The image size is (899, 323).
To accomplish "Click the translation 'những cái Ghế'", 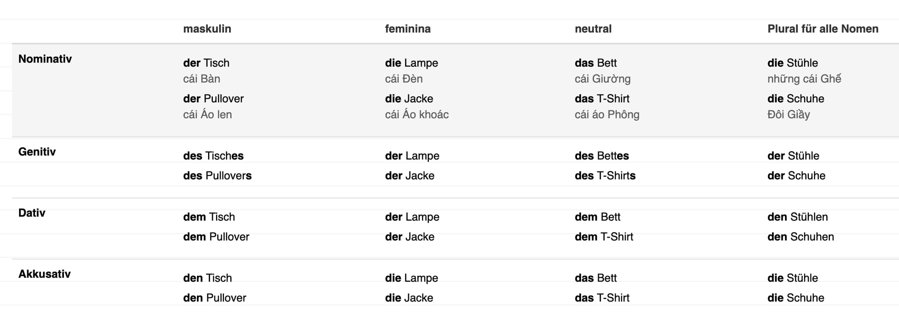I will tap(804, 79).
